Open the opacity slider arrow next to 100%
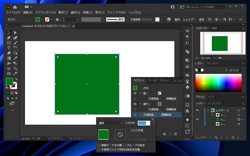This screenshot has width=250, height=156. click(152, 123)
